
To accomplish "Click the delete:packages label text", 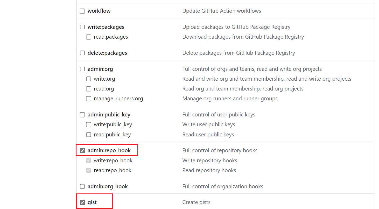I will pos(107,53).
